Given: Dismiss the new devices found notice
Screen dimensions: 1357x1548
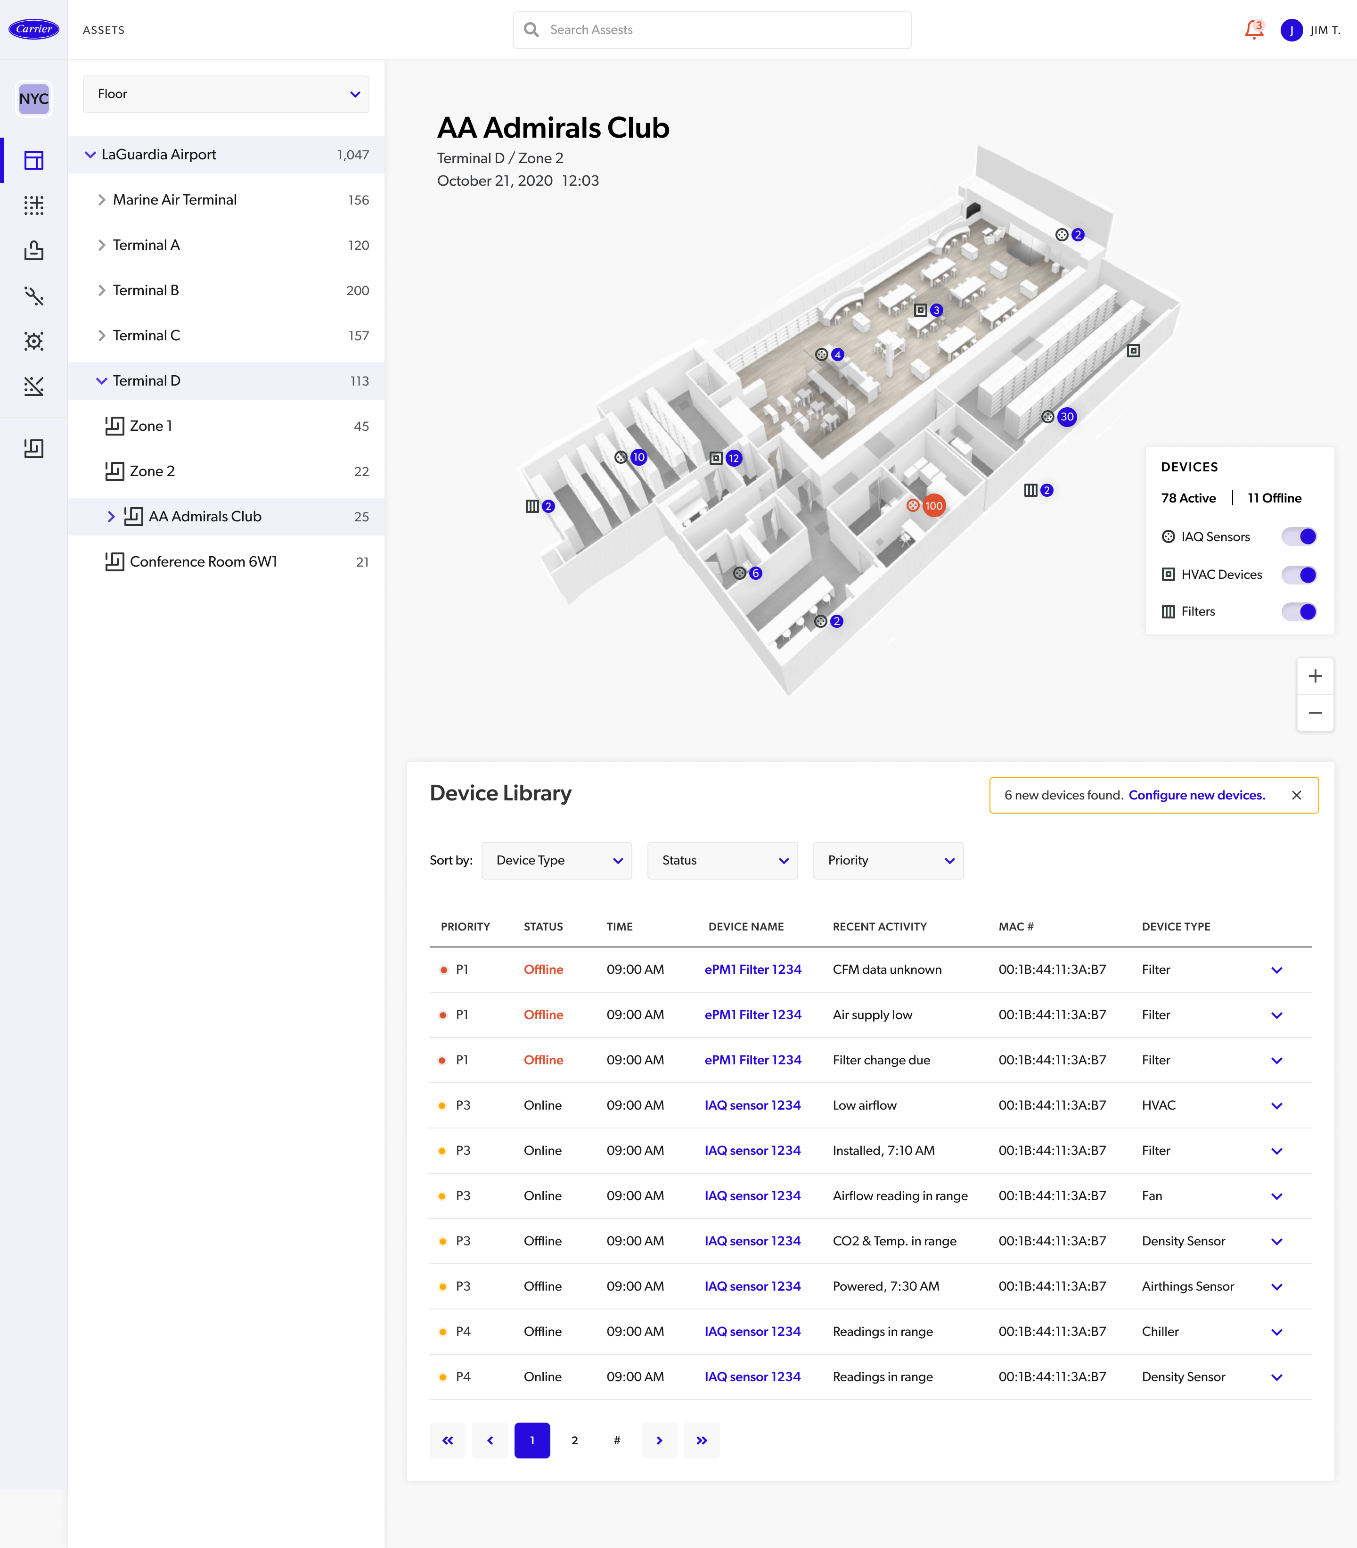Looking at the screenshot, I should (x=1296, y=795).
